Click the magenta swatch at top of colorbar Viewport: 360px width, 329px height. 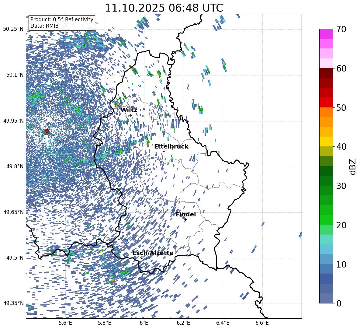pyautogui.click(x=326, y=34)
